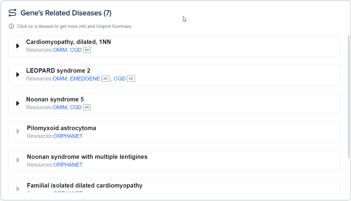Click AD badge in Noonan syndrome 5 row
351x201 pixels.
(x=87, y=107)
